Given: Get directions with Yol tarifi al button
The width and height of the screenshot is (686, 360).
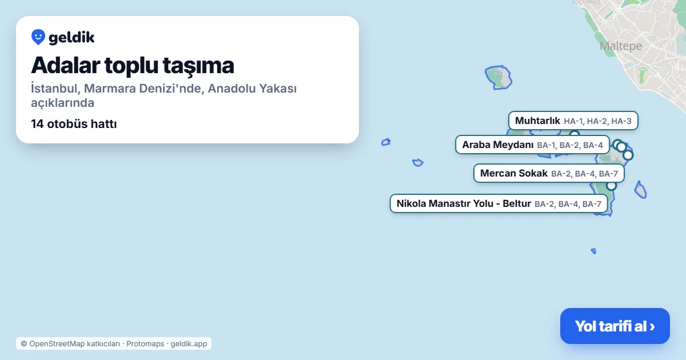Looking at the screenshot, I should (x=615, y=326).
